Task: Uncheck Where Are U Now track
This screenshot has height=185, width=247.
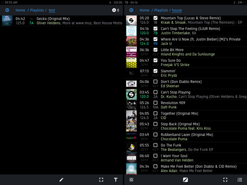Action: (155, 39)
